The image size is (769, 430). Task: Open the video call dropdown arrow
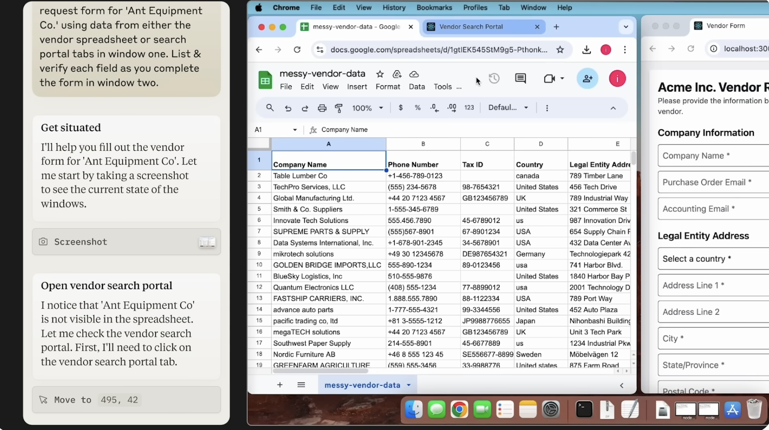coord(562,78)
